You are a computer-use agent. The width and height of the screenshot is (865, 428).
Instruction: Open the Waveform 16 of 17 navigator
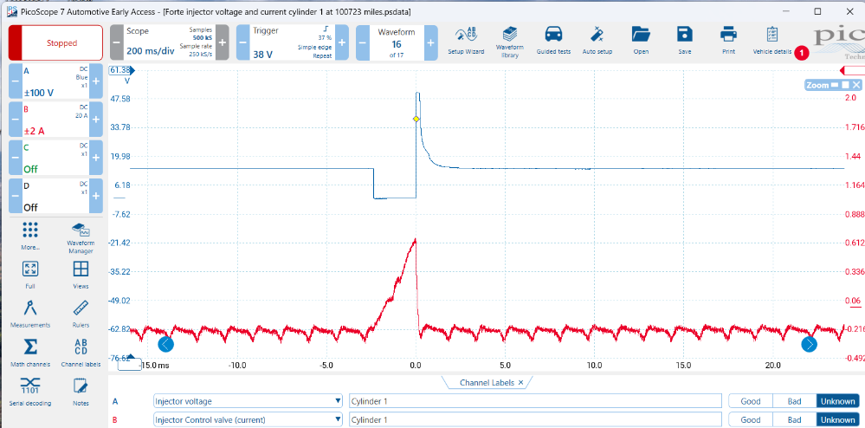[x=397, y=42]
